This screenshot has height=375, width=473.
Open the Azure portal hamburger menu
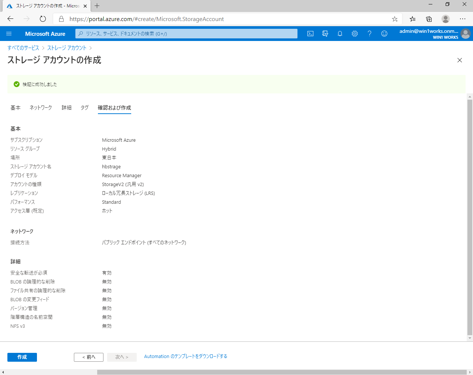(x=9, y=34)
